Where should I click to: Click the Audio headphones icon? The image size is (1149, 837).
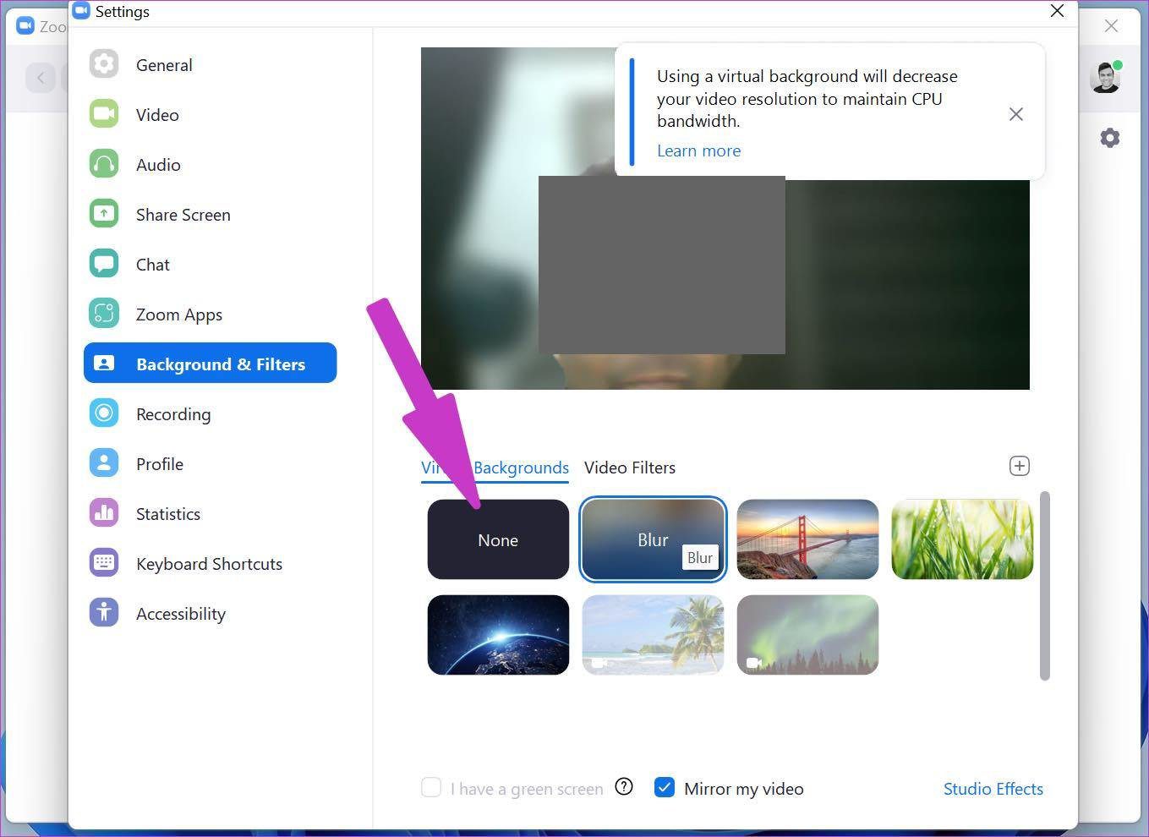click(104, 164)
